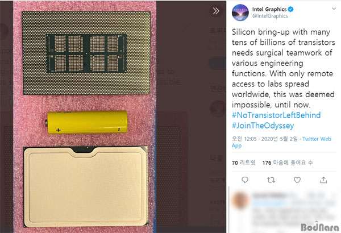The image size is (341, 233).
Task: Click the chip underside with BGA contacts
Action: (86, 53)
